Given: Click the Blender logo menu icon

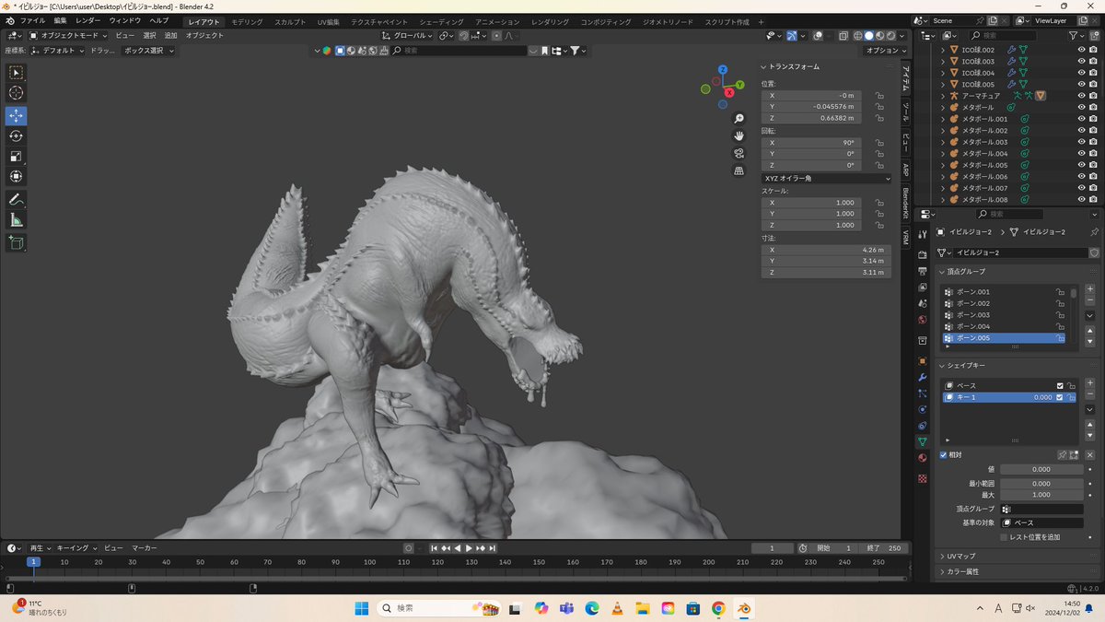Looking at the screenshot, I should click(9, 20).
